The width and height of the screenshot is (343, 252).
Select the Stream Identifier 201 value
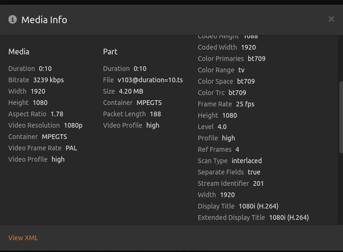258,183
